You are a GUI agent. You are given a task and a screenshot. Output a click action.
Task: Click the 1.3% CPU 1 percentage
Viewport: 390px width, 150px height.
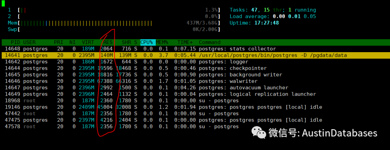point(211,10)
